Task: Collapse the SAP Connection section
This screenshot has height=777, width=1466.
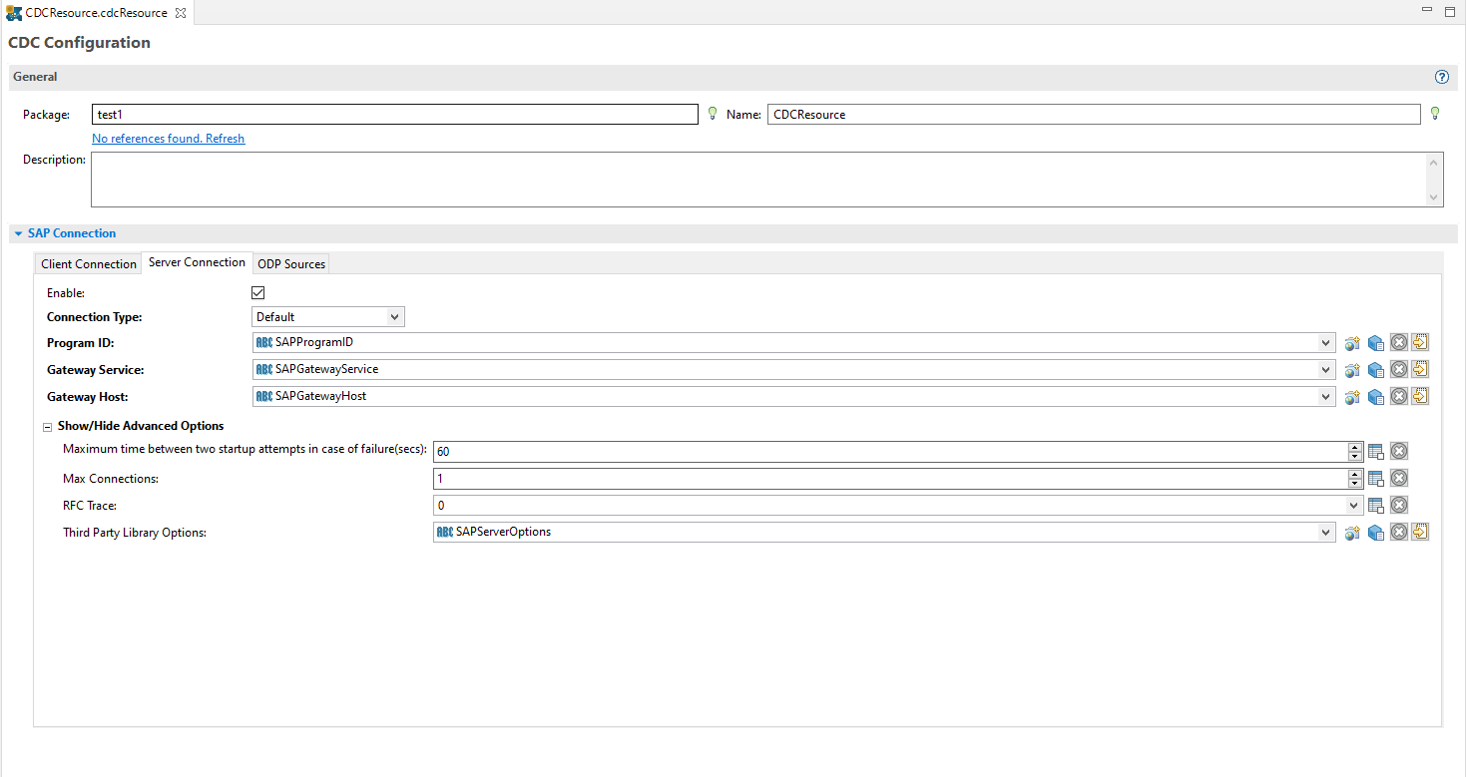Action: click(18, 233)
